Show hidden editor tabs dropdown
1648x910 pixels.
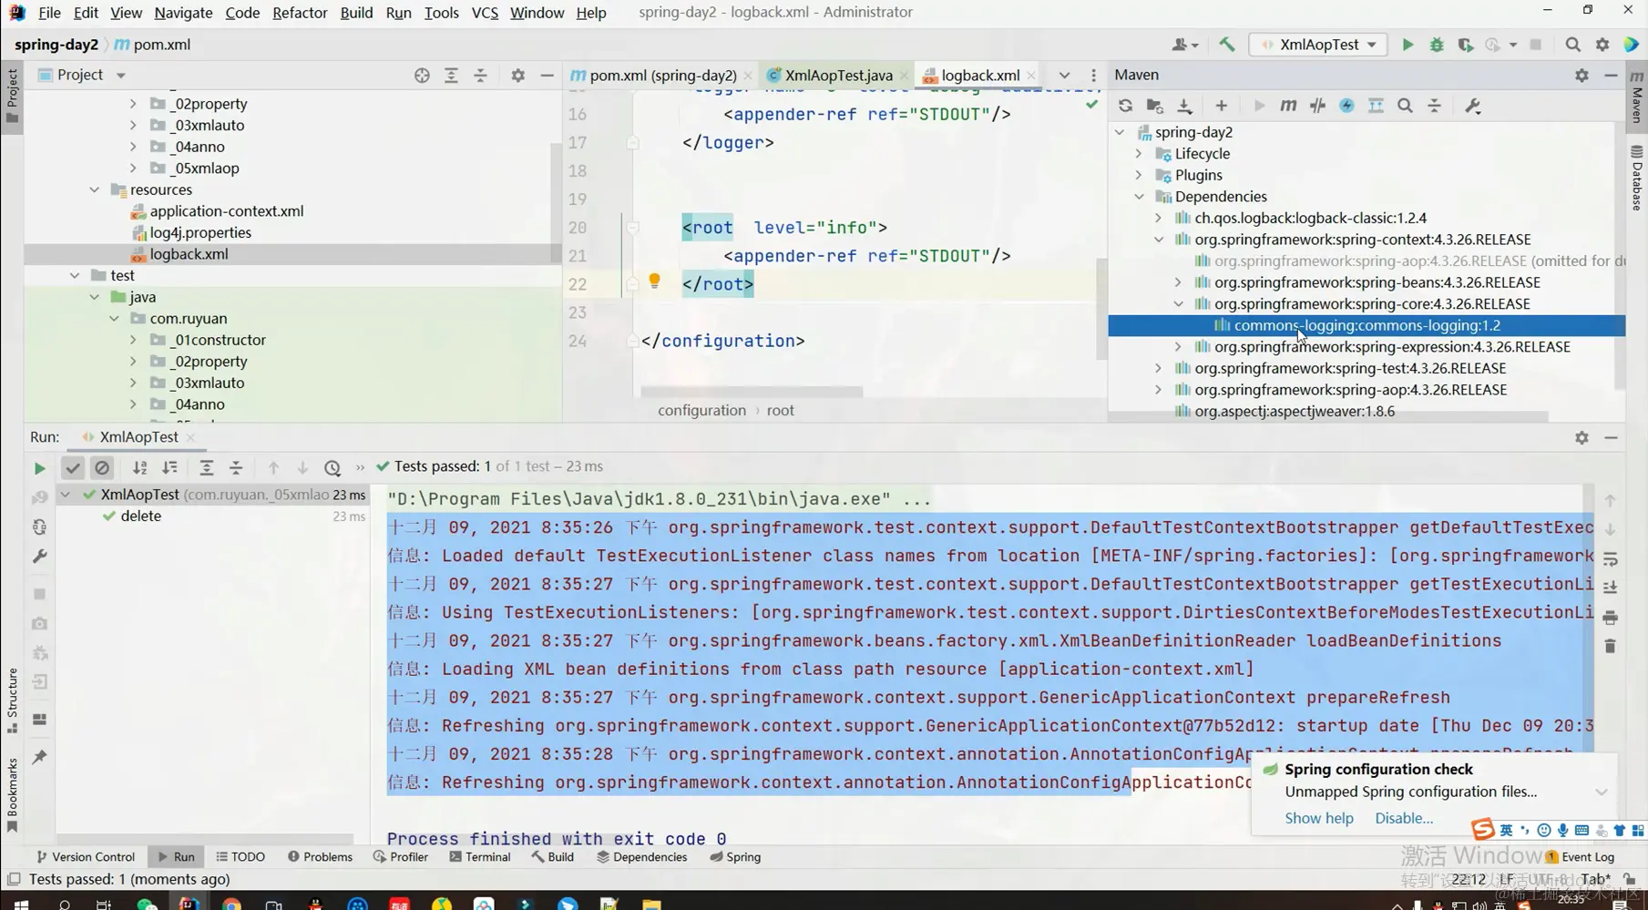pos(1064,76)
